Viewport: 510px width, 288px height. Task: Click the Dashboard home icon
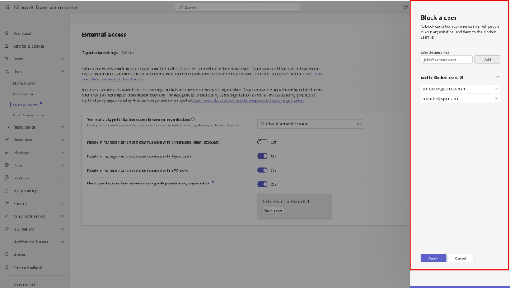[x=7, y=33]
